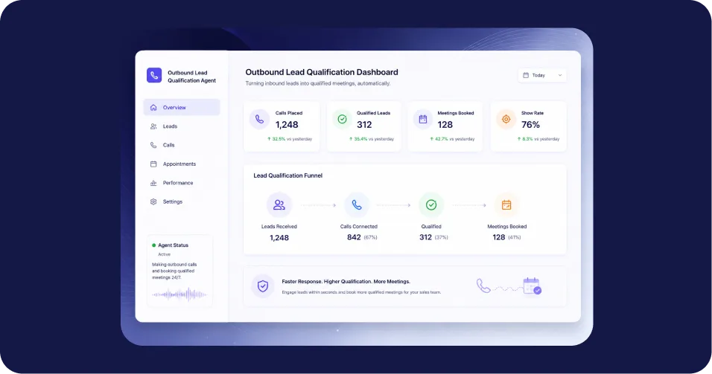Click the Agent Status green indicator
The image size is (712, 374).
click(154, 245)
